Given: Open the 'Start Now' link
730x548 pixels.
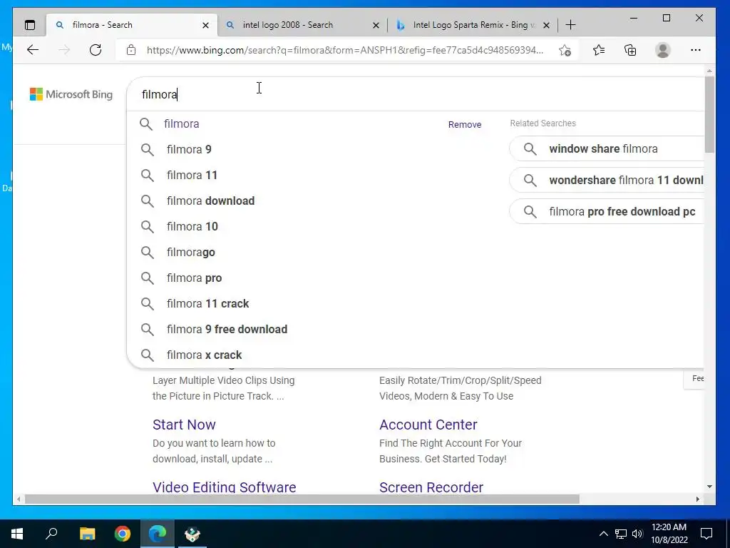Looking at the screenshot, I should [x=184, y=425].
